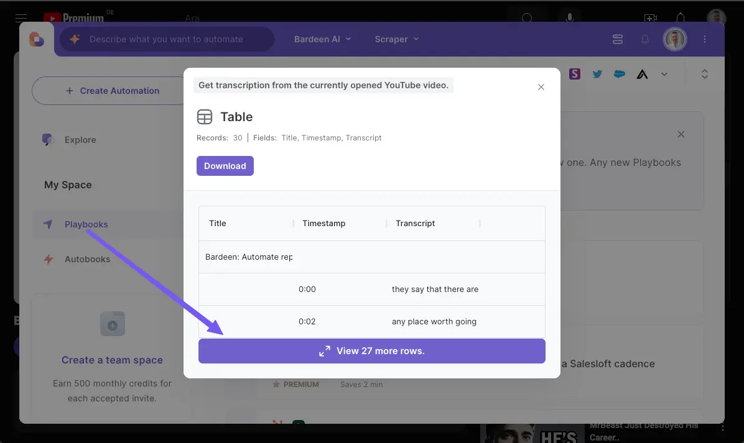The width and height of the screenshot is (744, 443).
Task: Open the Bardeen user profile avatar
Action: 674,39
